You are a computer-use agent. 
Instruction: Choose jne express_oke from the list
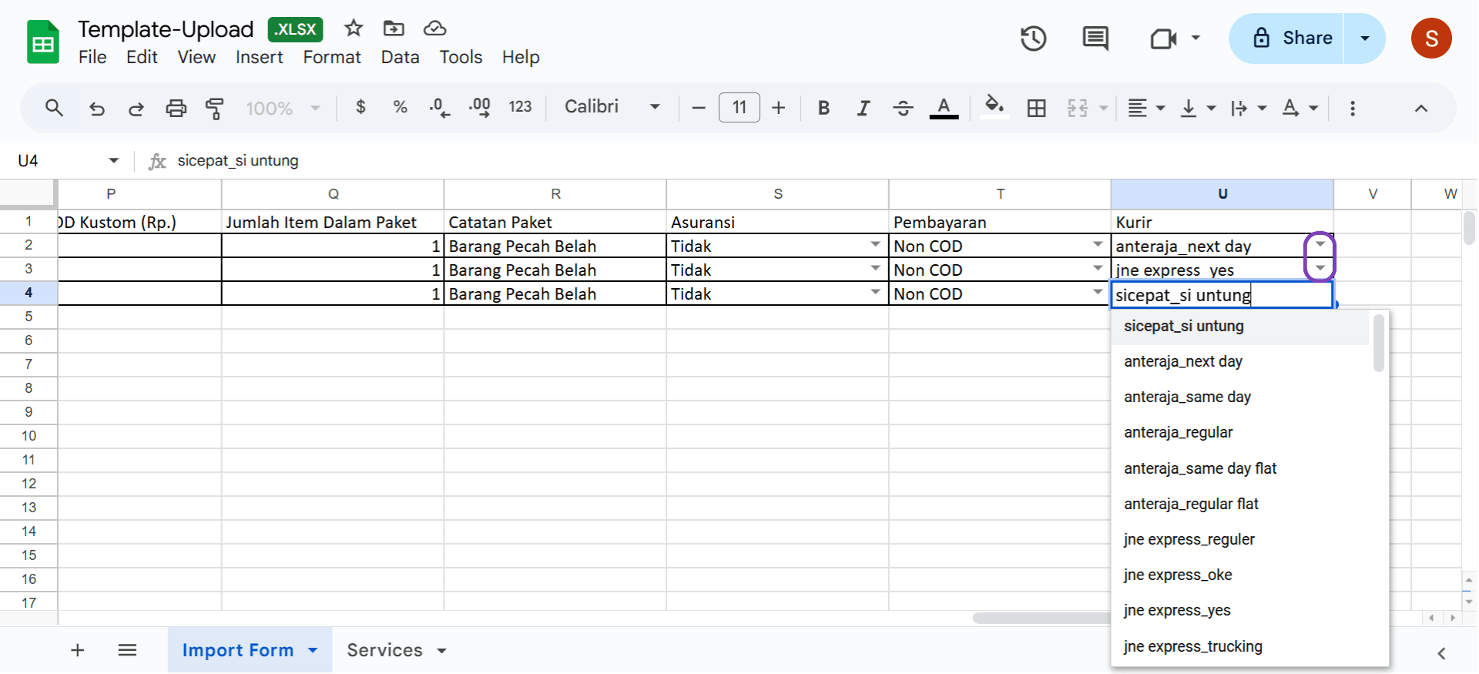pyautogui.click(x=1178, y=575)
